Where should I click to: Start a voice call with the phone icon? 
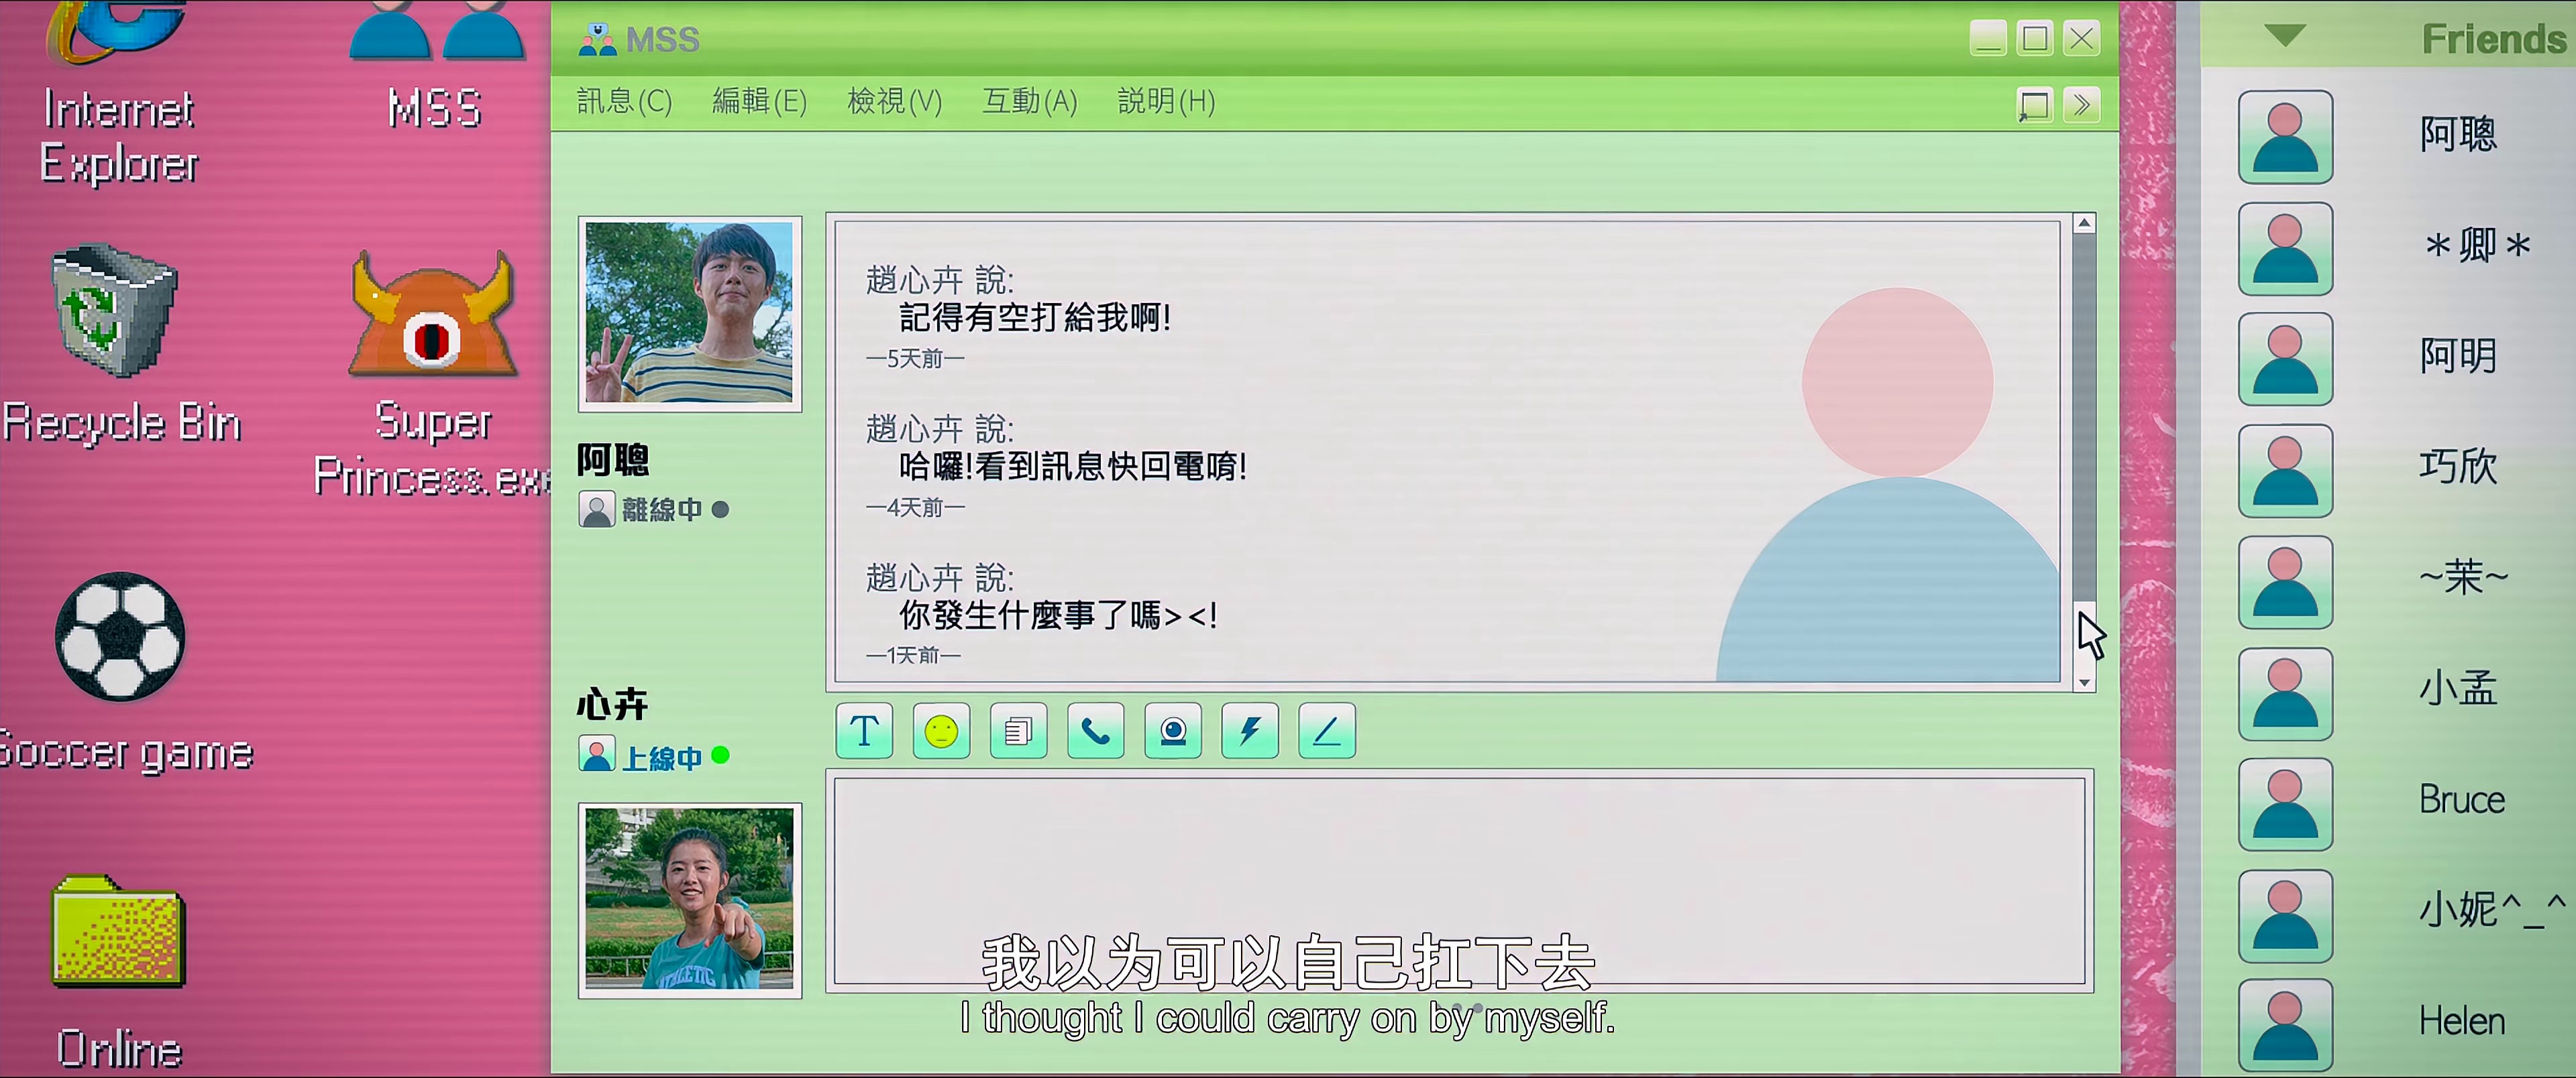(1095, 730)
